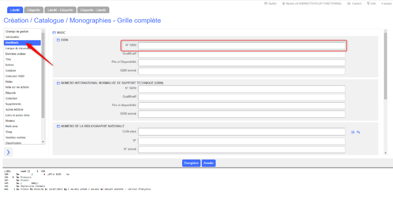Select Généralités in the section list

[x=12, y=37]
